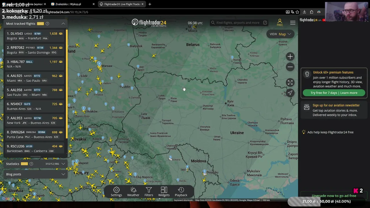Image resolution: width=370 pixels, height=208 pixels.
Task: Select flight RSCU206 Bankstown – Canberra
Action: pyautogui.click(x=35, y=148)
